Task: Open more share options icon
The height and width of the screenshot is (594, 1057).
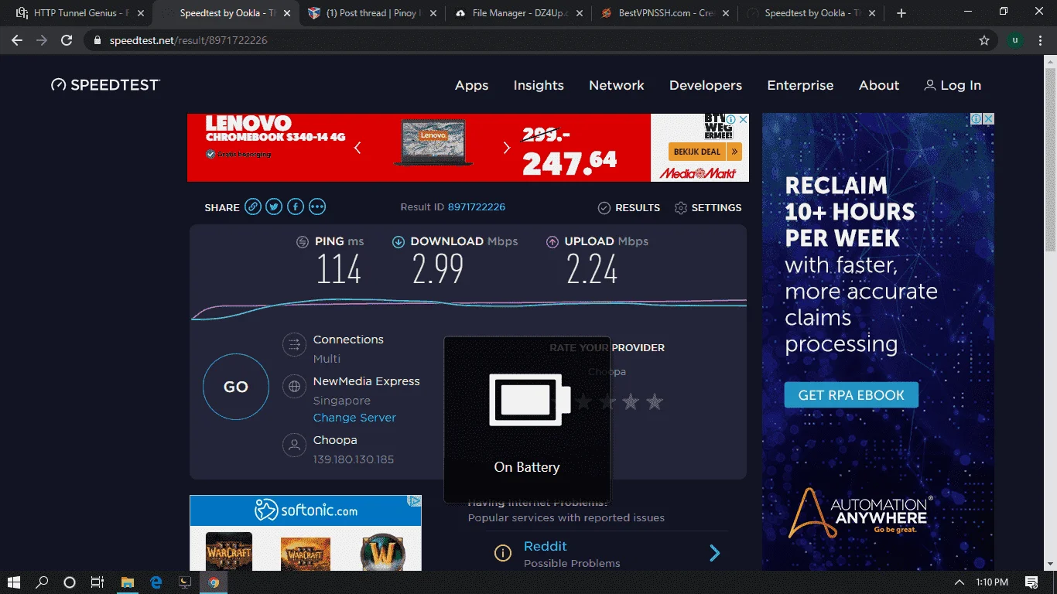Action: [317, 207]
